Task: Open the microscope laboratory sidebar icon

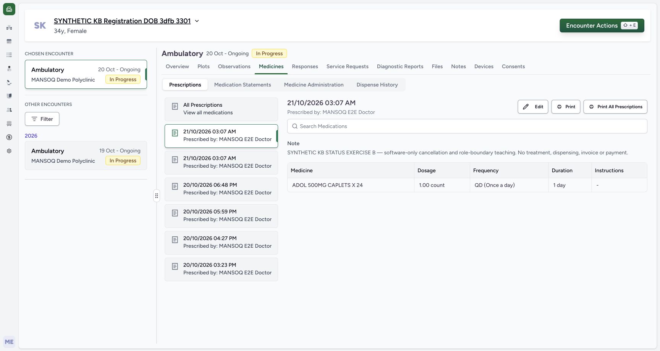Action: pos(9,82)
